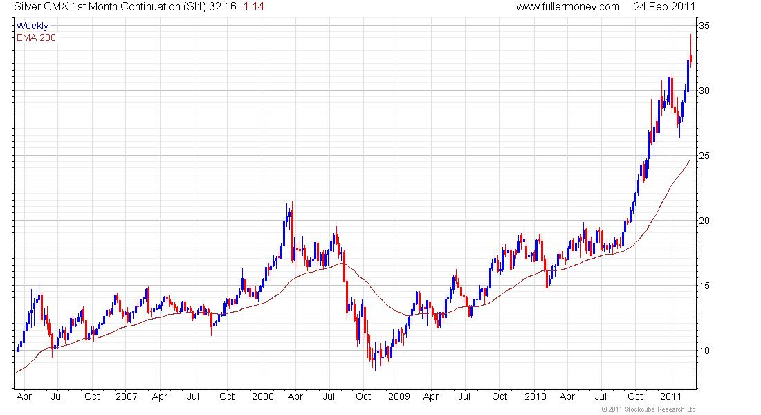
Task: Click the 2008 low candlestick near 8.5
Action: point(375,357)
